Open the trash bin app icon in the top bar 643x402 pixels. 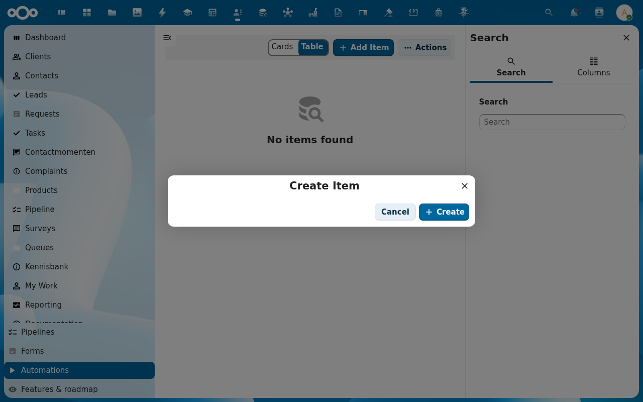(439, 13)
